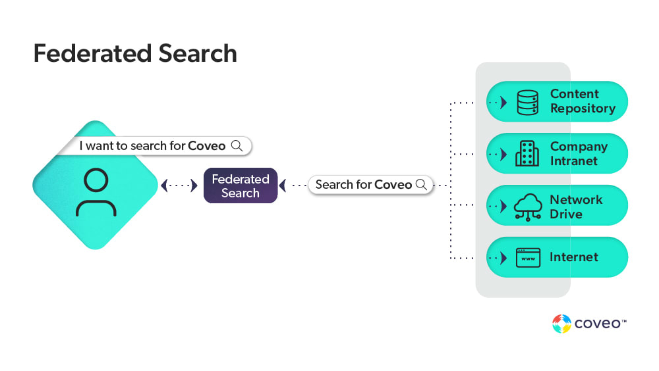Image resolution: width=659 pixels, height=371 pixels.
Task: Select the Content Repository database icon
Action: pyautogui.click(x=527, y=102)
